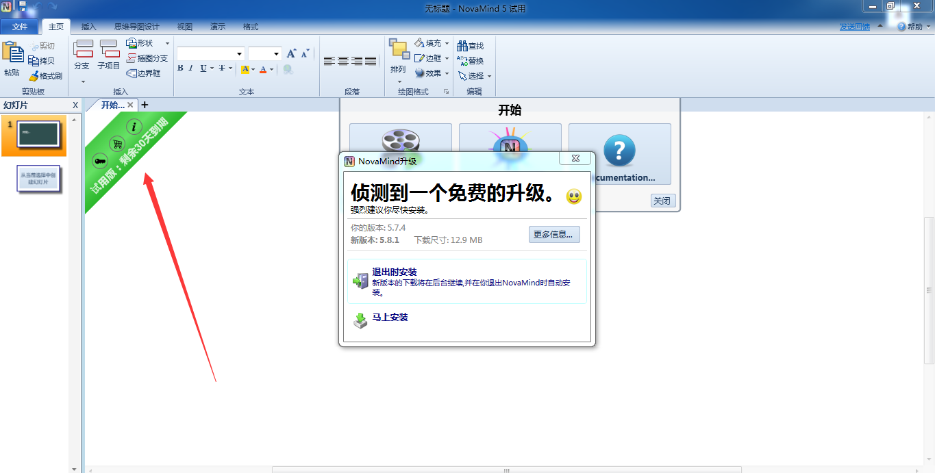Center the paragraph text
The image size is (935, 473).
(343, 61)
